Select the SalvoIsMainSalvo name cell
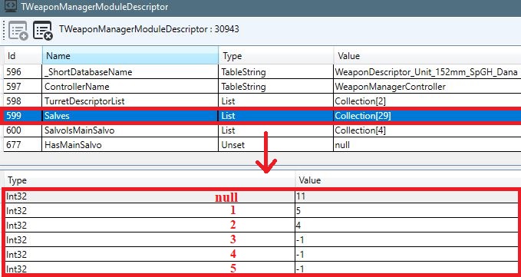 pyautogui.click(x=130, y=130)
